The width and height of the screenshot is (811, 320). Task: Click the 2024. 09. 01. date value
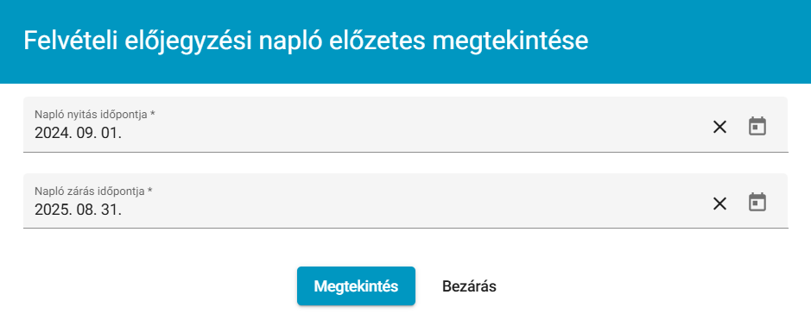(x=78, y=133)
